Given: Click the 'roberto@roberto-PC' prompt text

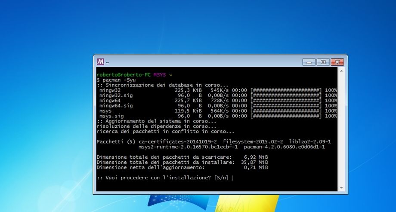Looking at the screenshot, I should 124,75.
